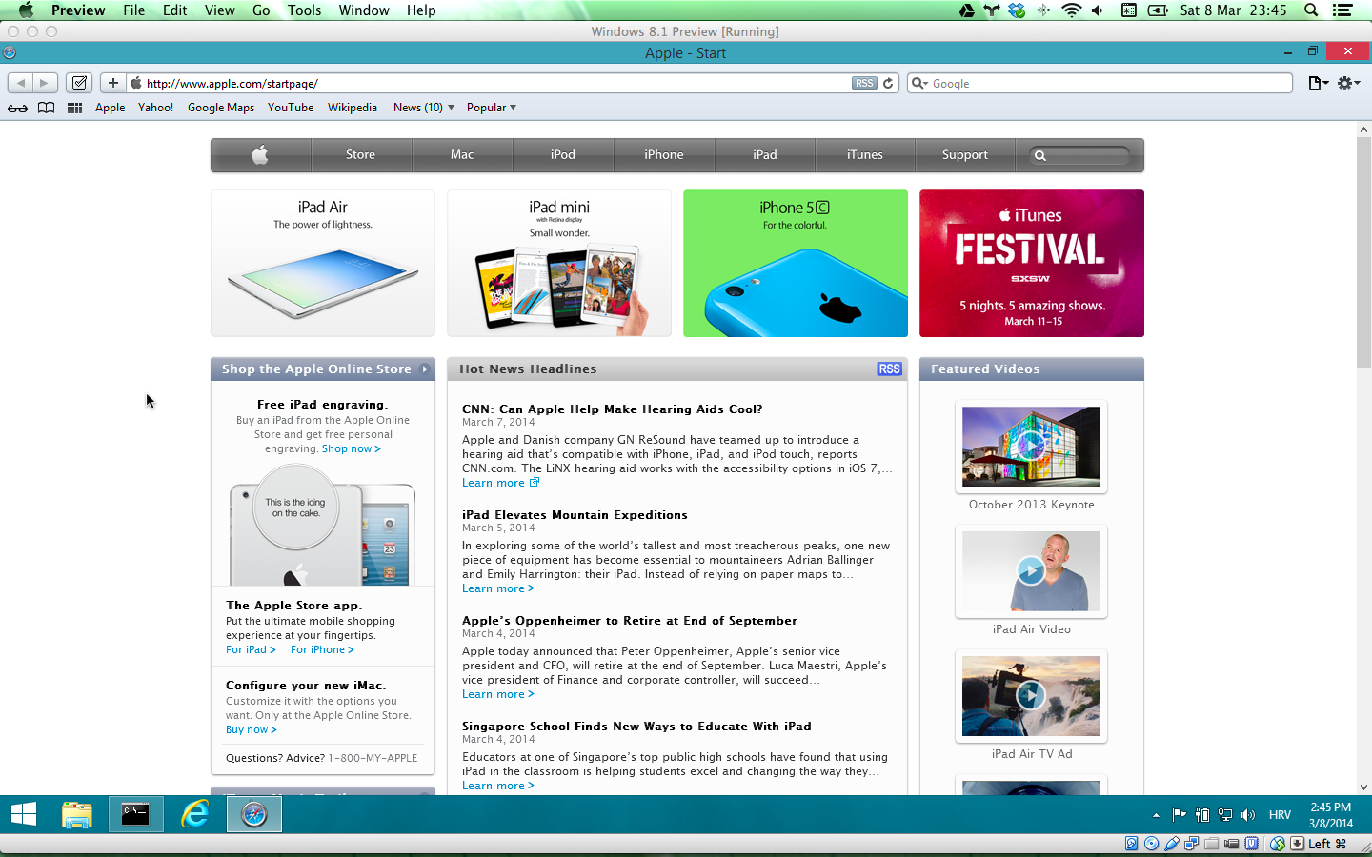This screenshot has width=1372, height=857.
Task: Open File Explorer from taskbar
Action: coord(77,814)
